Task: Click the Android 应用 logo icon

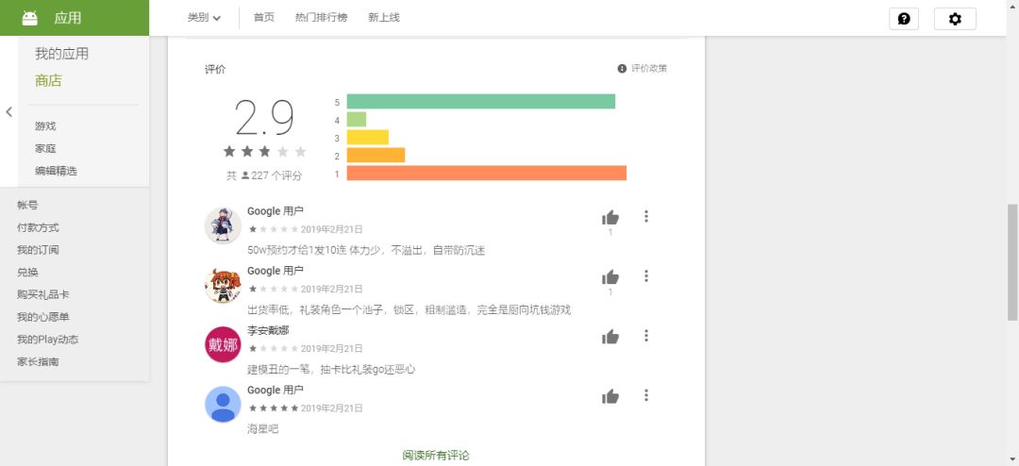Action: [29, 18]
